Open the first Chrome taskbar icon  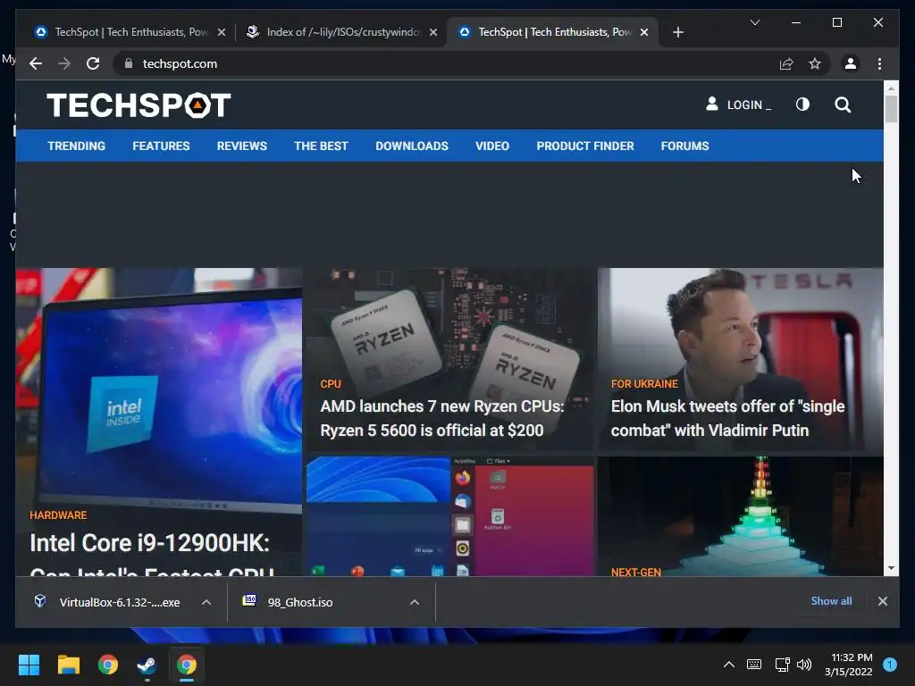pos(108,665)
